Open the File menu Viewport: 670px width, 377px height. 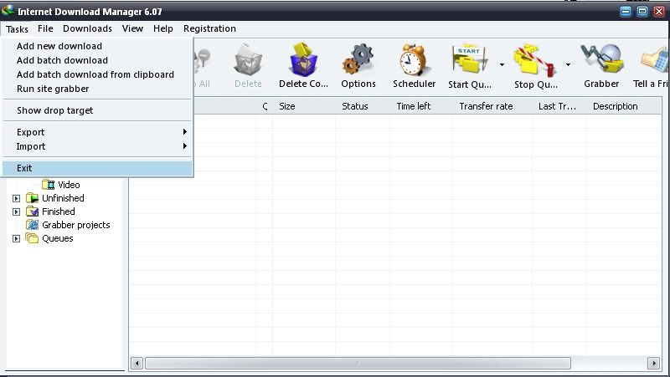[x=45, y=28]
